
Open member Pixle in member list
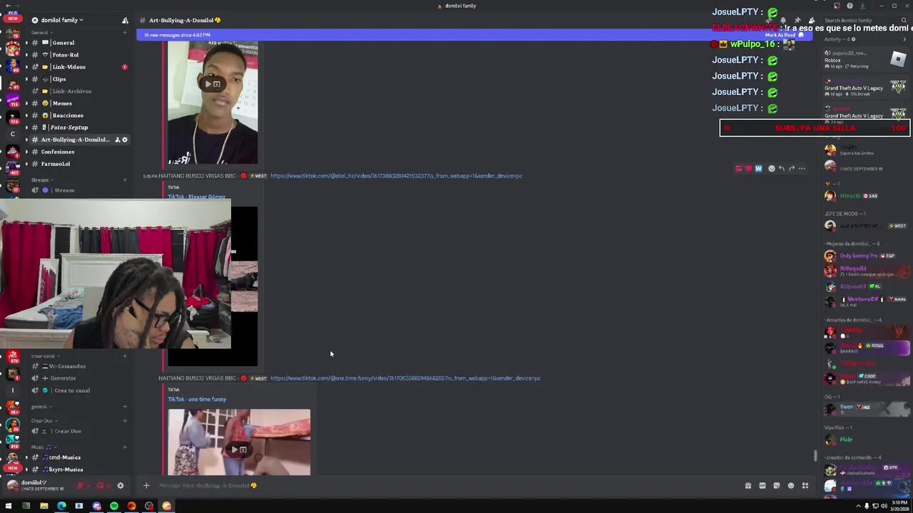click(865, 440)
